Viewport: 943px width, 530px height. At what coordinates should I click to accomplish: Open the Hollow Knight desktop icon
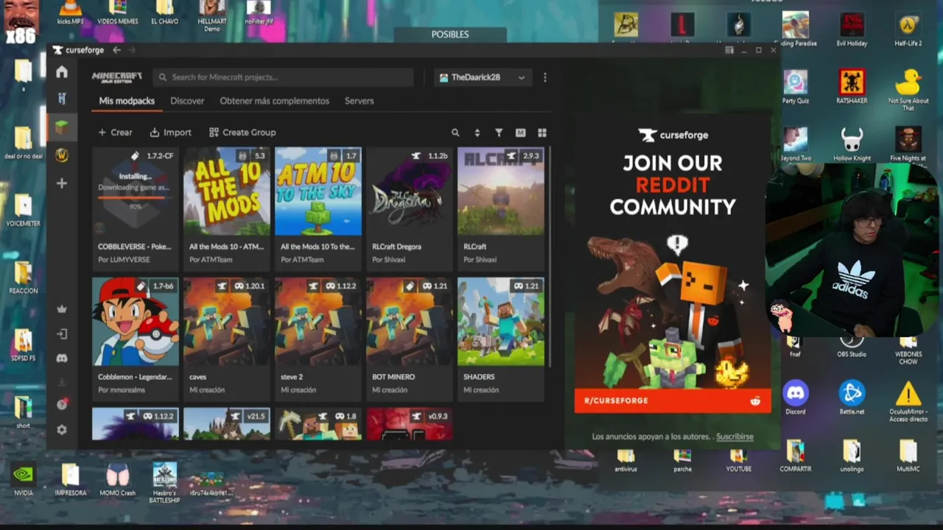852,144
